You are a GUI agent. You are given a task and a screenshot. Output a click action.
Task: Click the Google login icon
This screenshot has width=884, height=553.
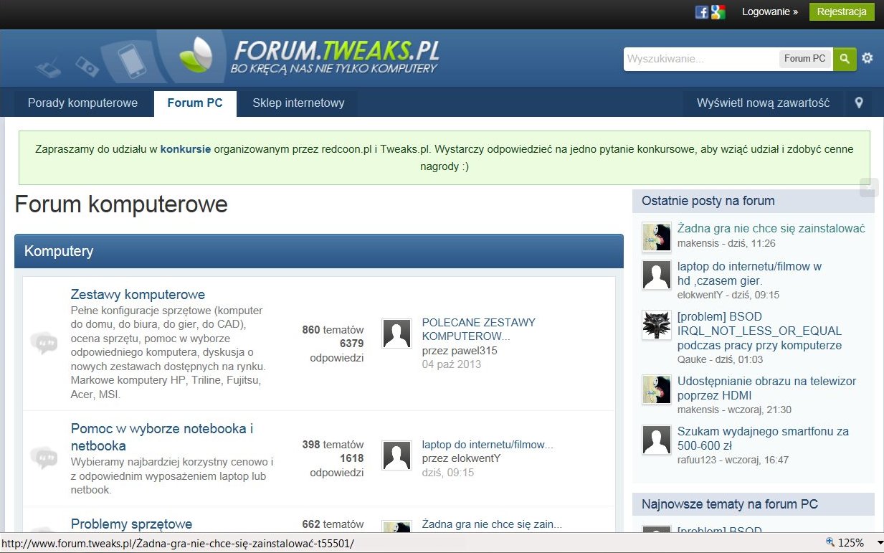[718, 12]
